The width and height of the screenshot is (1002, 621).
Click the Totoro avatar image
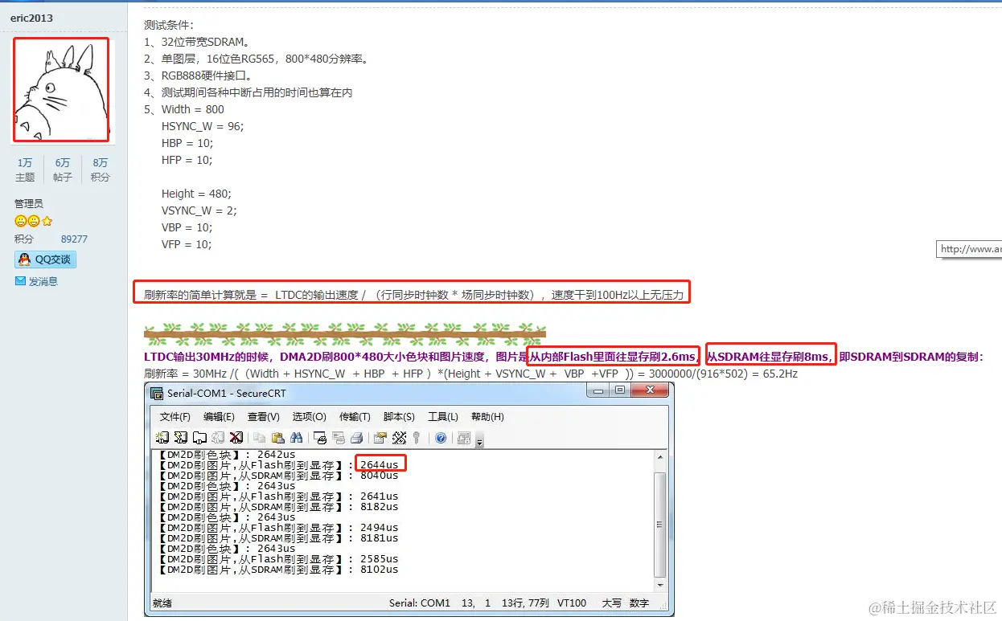point(61,90)
